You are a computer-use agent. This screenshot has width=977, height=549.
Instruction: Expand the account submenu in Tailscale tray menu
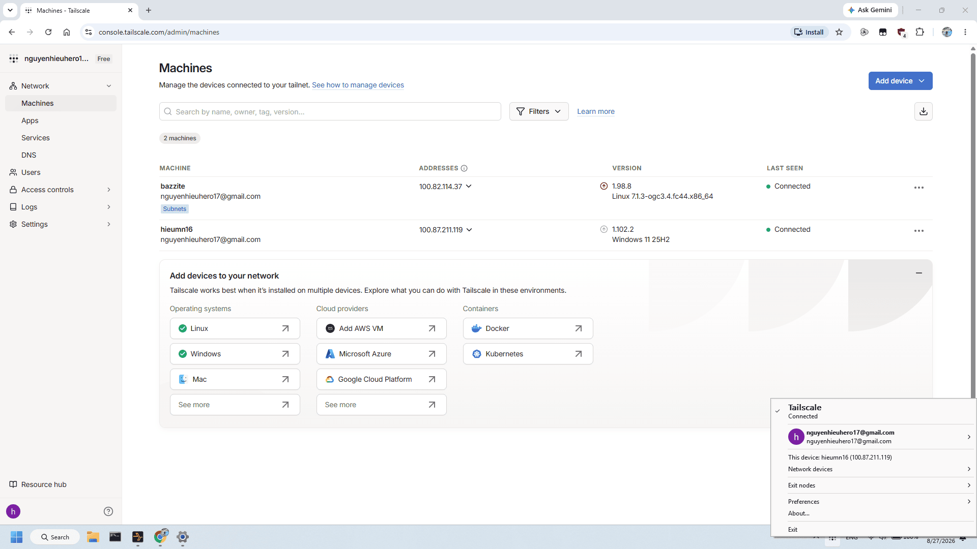tap(969, 437)
